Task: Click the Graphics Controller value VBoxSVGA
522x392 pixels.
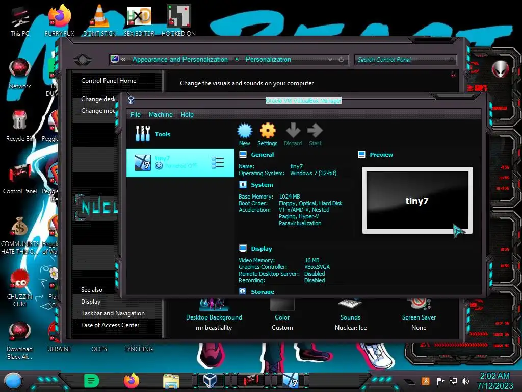Action: click(x=317, y=267)
